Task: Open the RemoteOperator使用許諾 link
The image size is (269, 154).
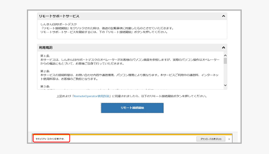Action: tap(91, 96)
